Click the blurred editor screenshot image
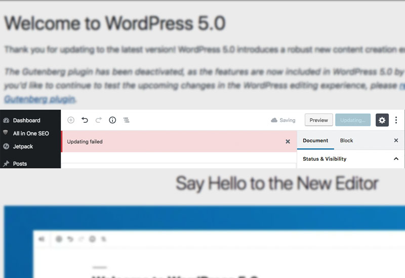This screenshot has width=405, height=278. point(205,242)
